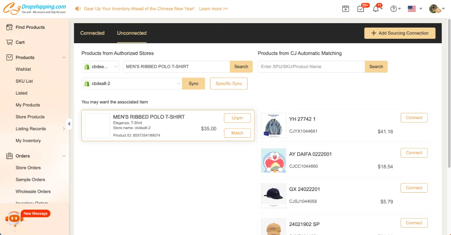Click Match for Men's Ribbed Polo T-Shirt
The height and width of the screenshot is (235, 451).
(237, 133)
